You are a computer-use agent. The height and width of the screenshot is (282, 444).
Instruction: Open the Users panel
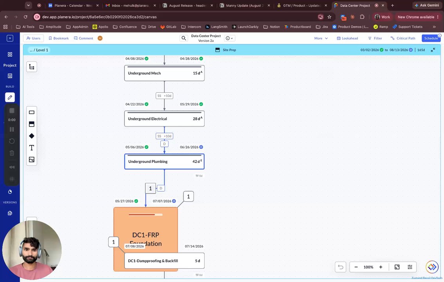[x=33, y=38]
